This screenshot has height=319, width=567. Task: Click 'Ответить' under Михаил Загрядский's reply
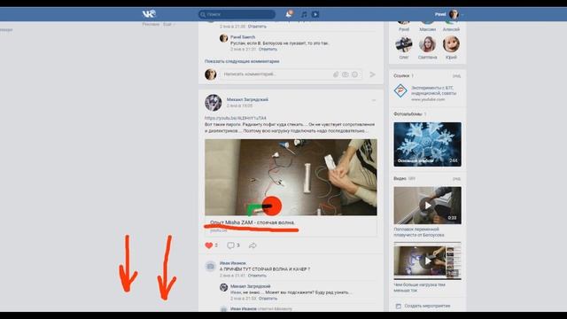point(268,299)
